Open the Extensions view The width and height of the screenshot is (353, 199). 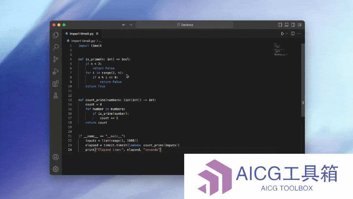click(56, 84)
